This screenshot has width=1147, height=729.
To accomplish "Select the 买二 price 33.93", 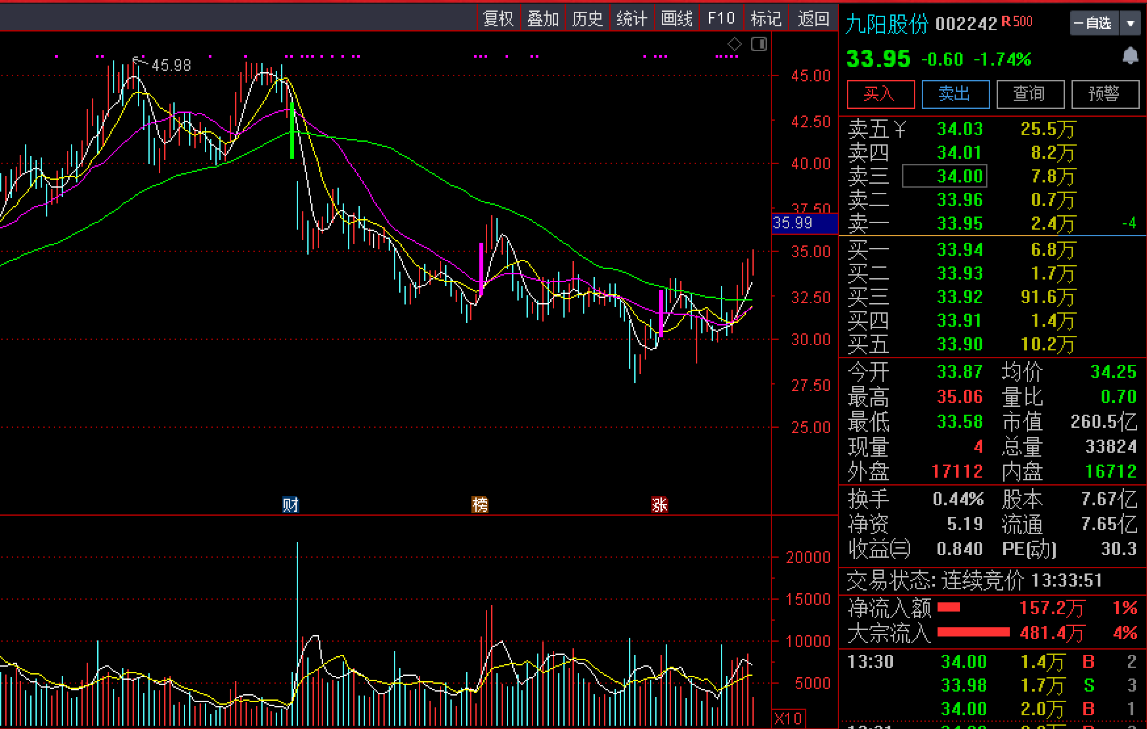I will [x=960, y=274].
